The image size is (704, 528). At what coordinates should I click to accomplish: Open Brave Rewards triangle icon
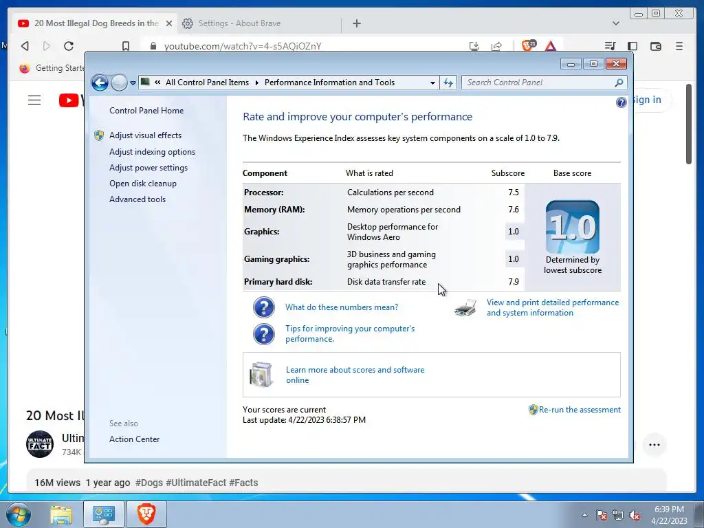pos(551,46)
